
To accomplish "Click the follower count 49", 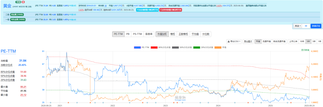I will click(306, 26).
